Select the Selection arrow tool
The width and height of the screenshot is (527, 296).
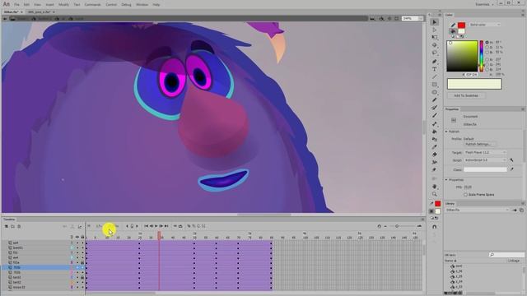pos(434,22)
